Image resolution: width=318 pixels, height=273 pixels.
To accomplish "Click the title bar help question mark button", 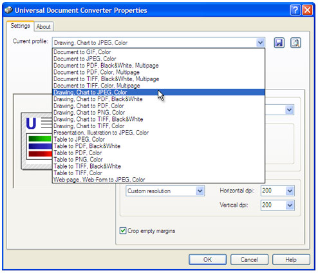I will (x=295, y=10).
